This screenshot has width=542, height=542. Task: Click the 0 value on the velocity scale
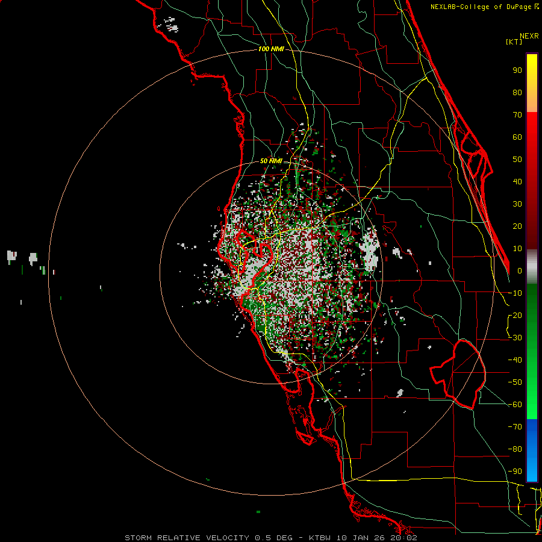pos(520,271)
